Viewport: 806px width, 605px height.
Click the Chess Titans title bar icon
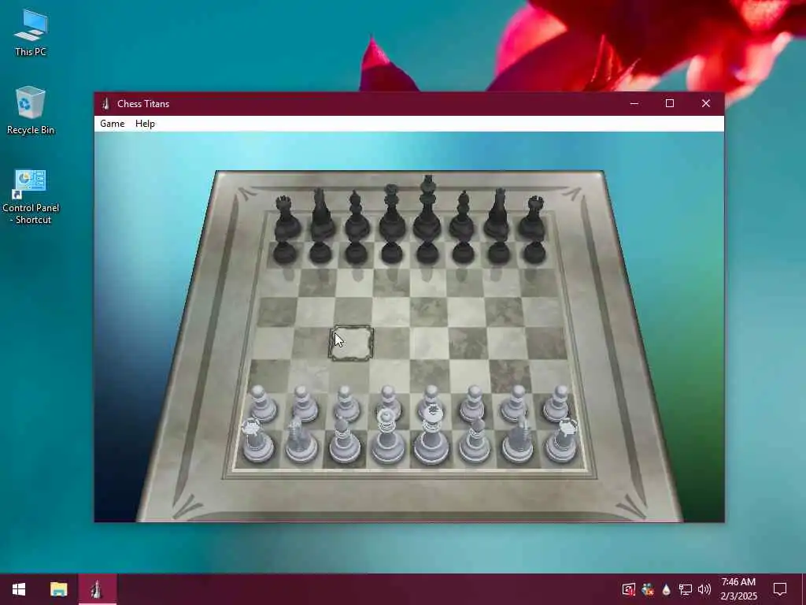105,103
